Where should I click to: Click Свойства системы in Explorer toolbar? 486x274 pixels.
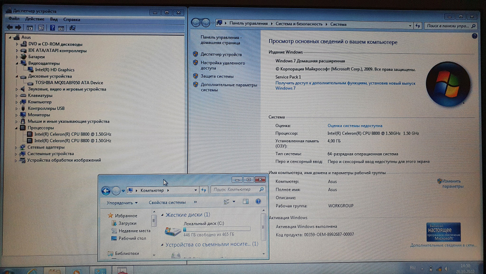(167, 202)
